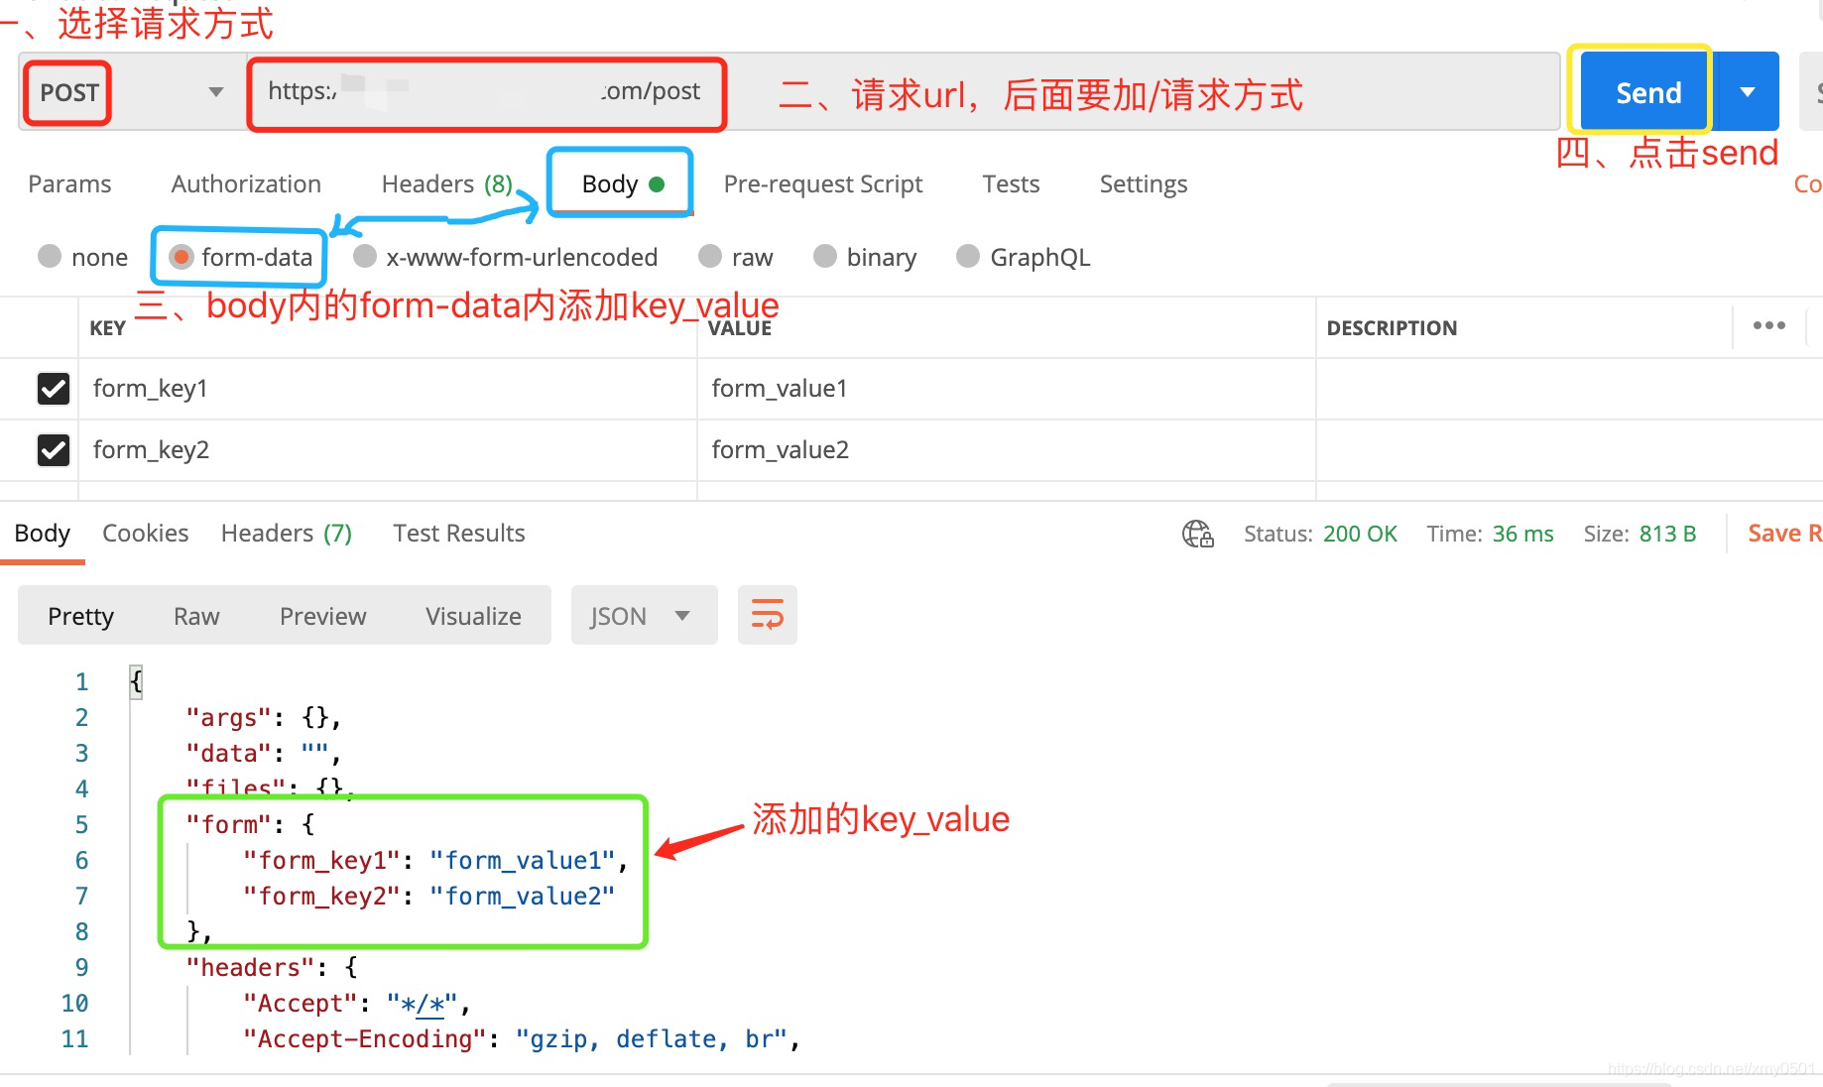Image resolution: width=1823 pixels, height=1087 pixels.
Task: Toggle line wrapping in the response viewer
Action: [767, 615]
